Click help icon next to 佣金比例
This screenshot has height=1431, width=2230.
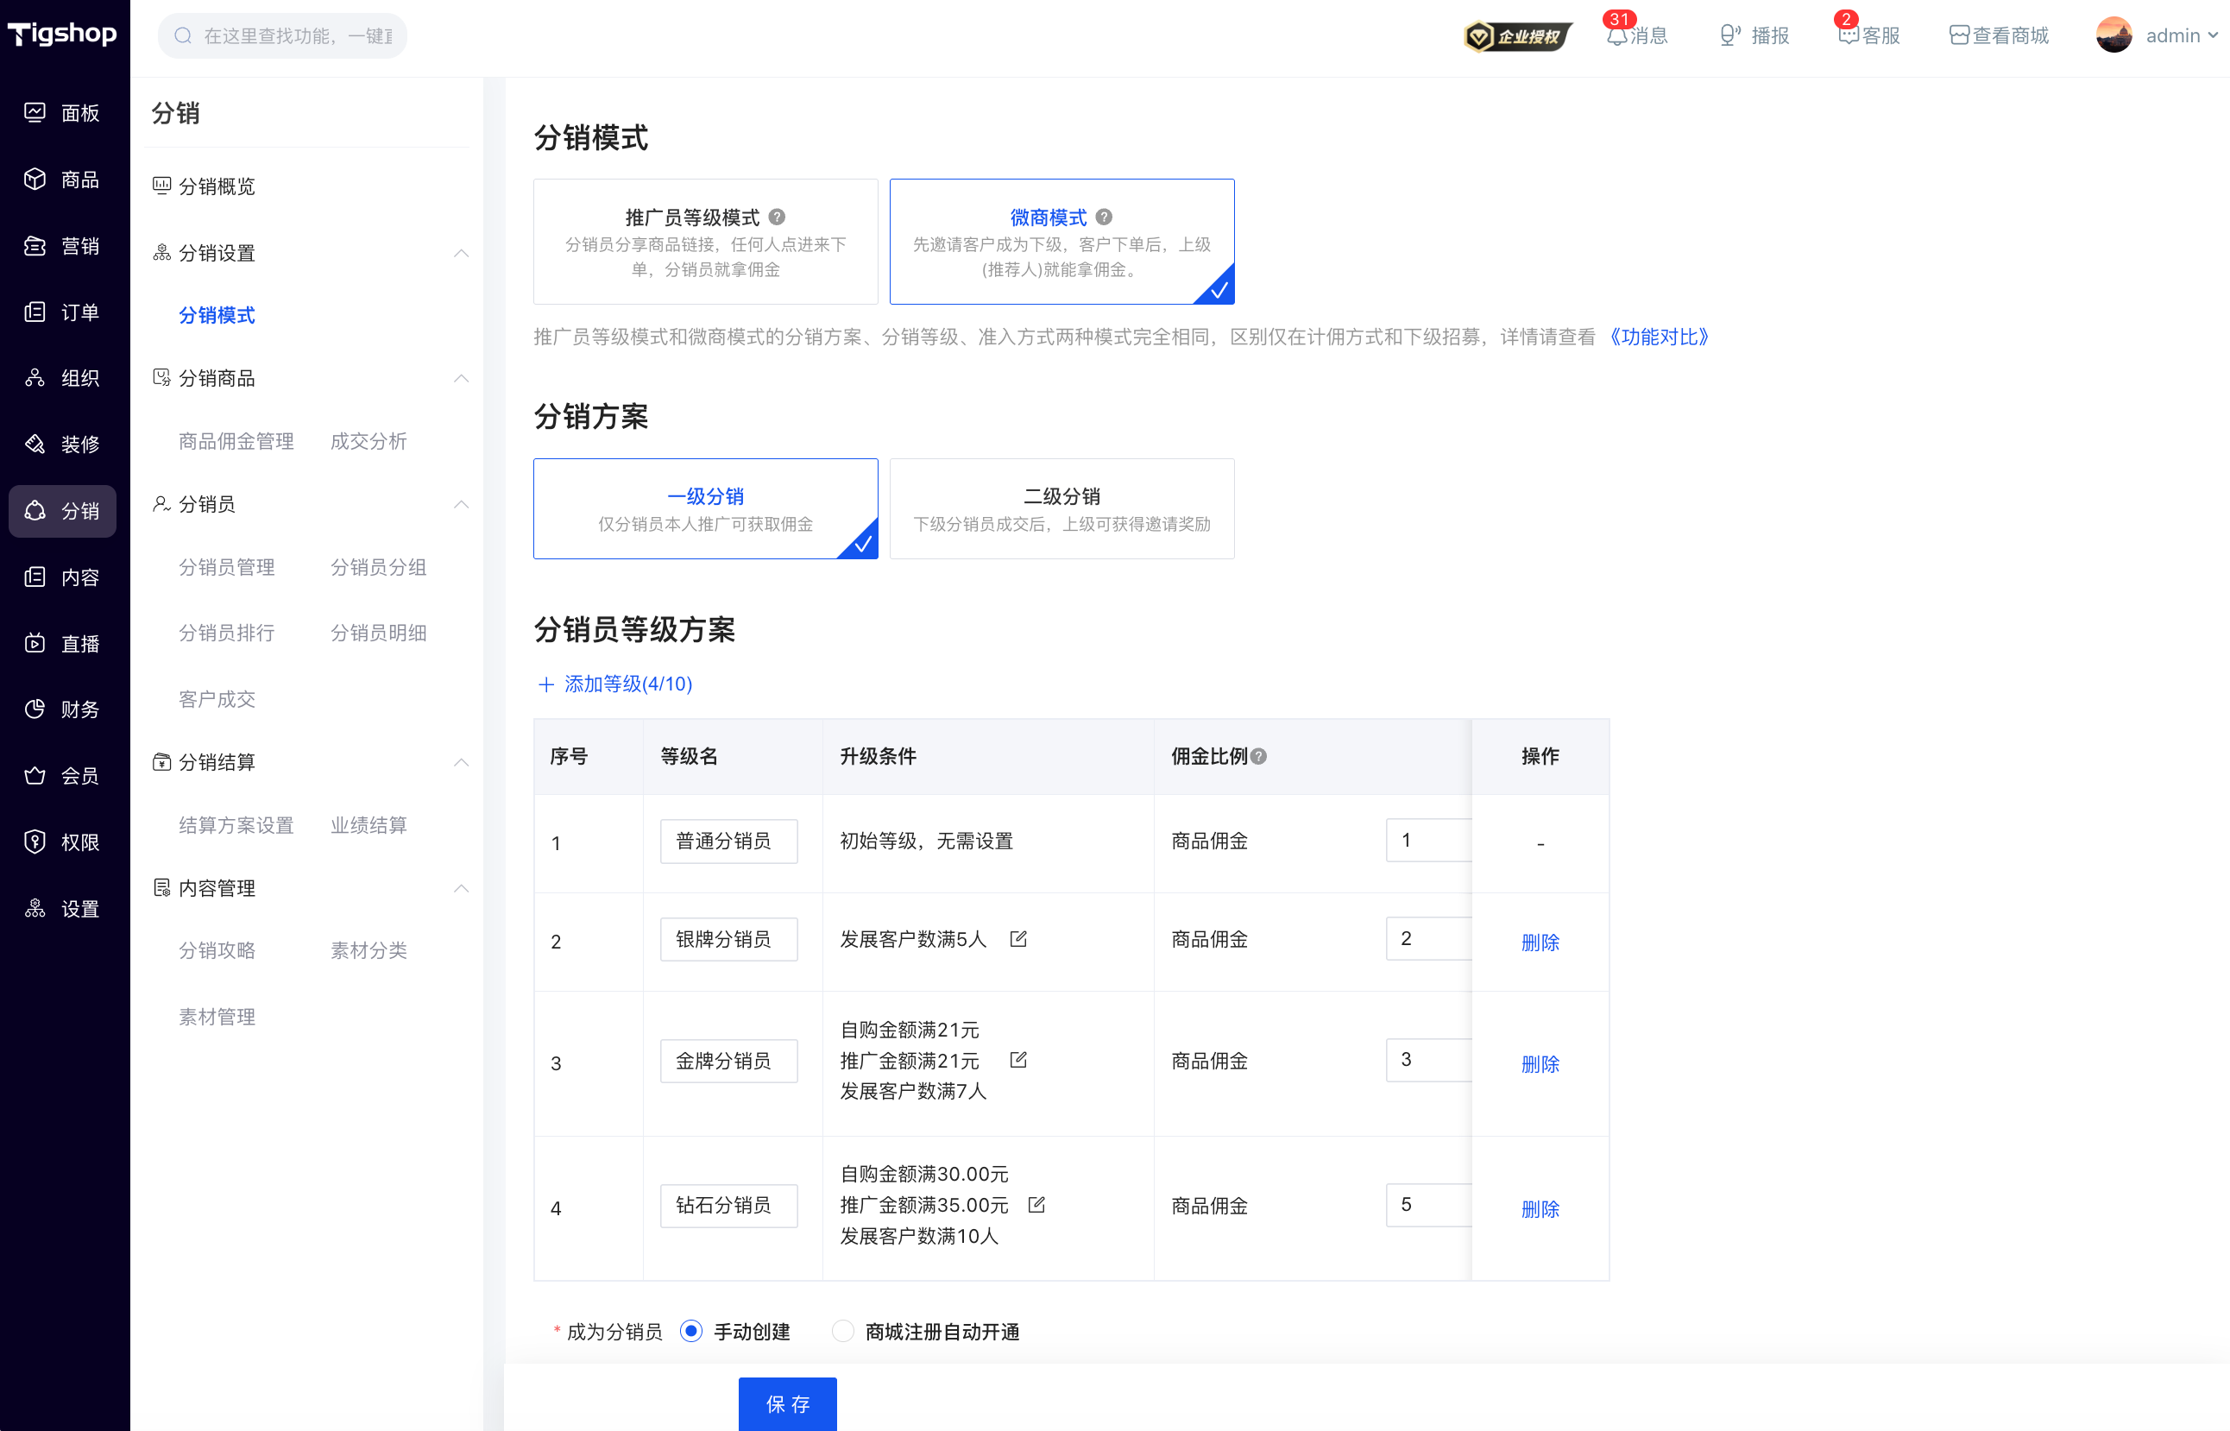pos(1258,756)
